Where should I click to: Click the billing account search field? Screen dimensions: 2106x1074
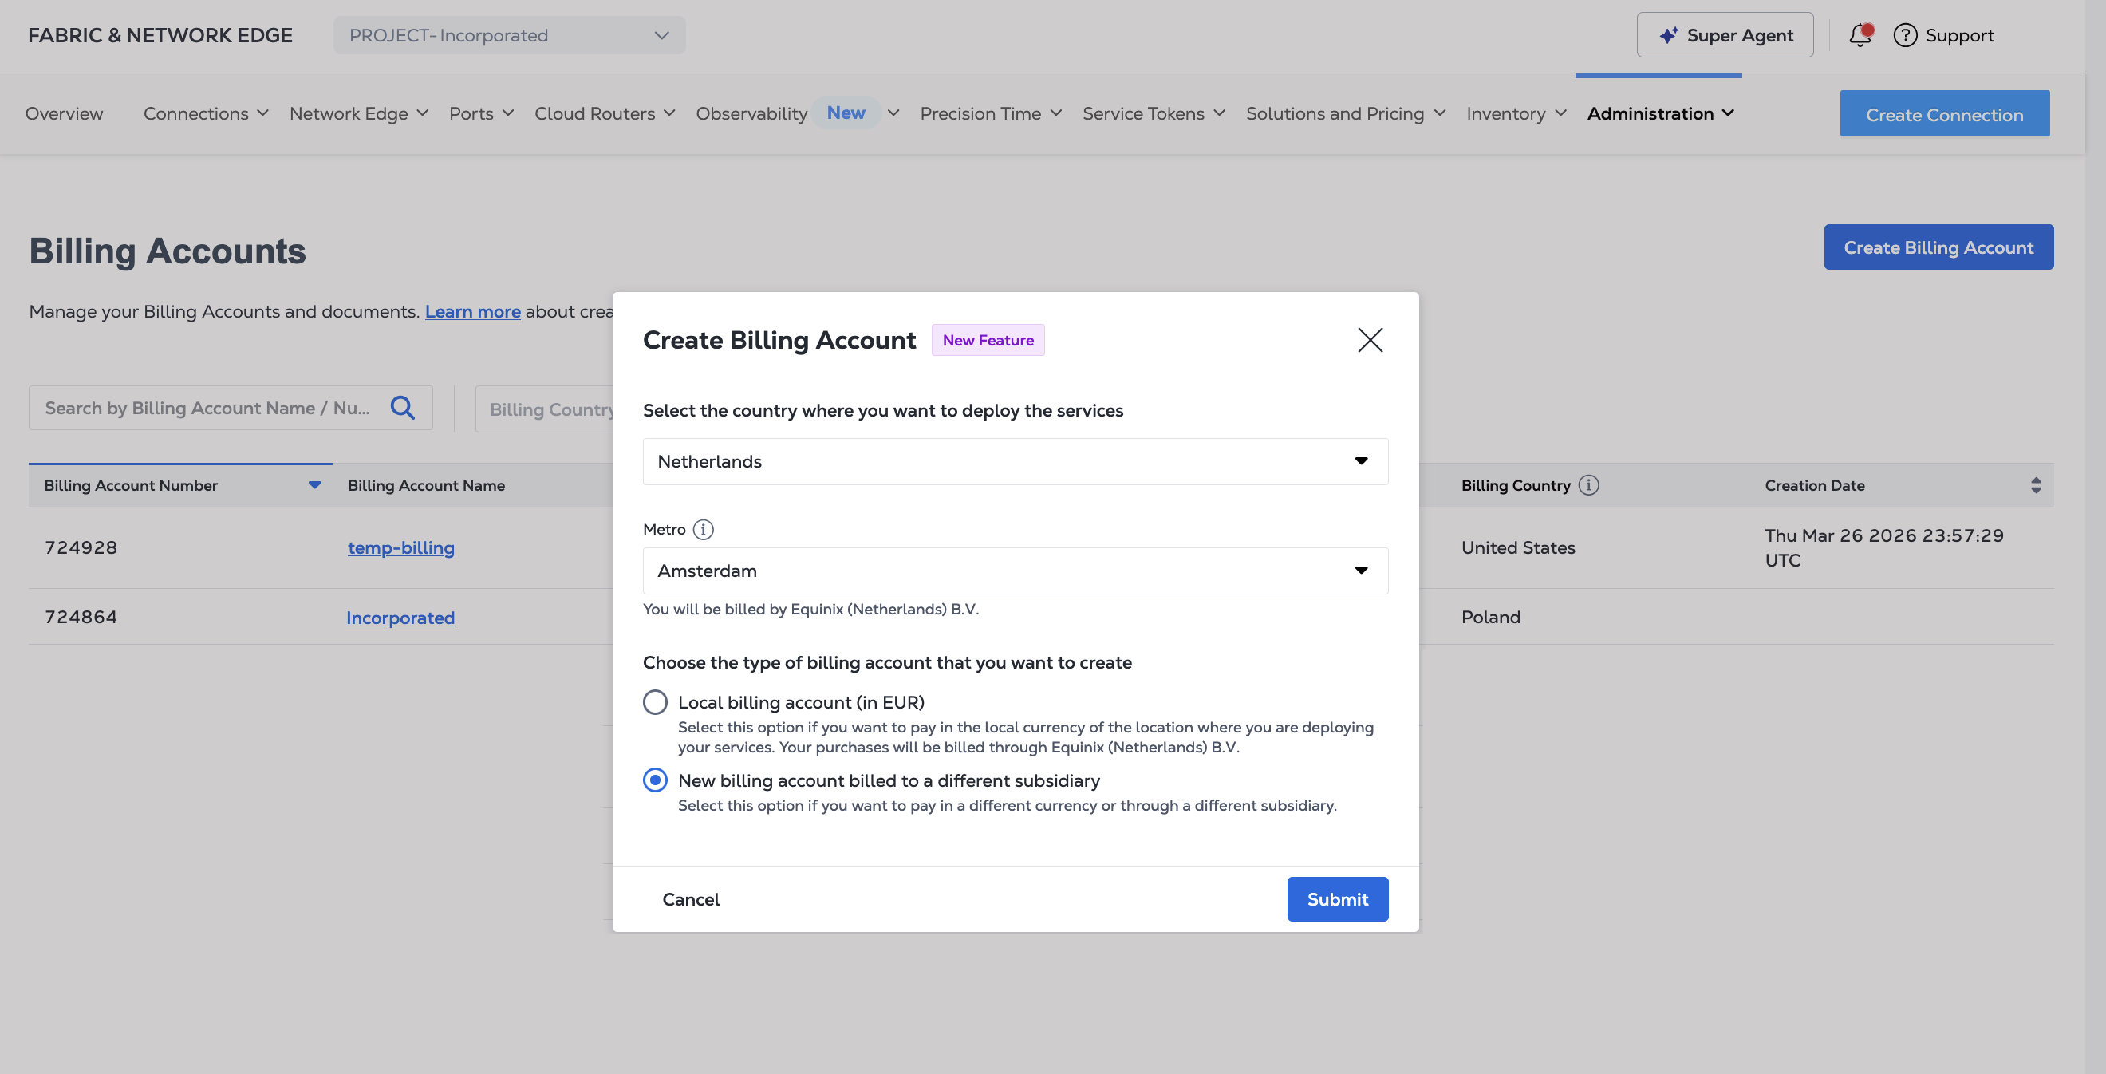208,408
